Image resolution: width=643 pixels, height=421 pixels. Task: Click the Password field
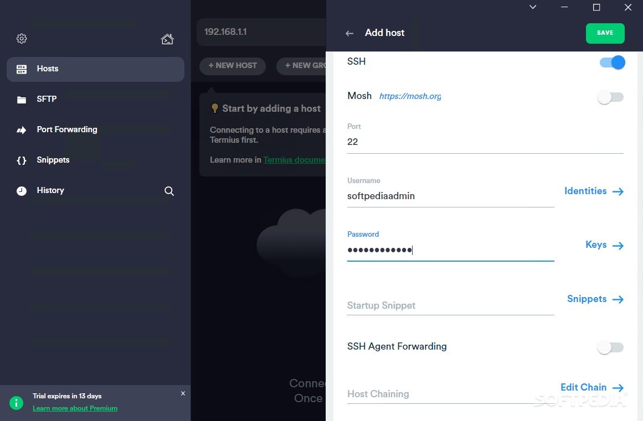point(450,250)
